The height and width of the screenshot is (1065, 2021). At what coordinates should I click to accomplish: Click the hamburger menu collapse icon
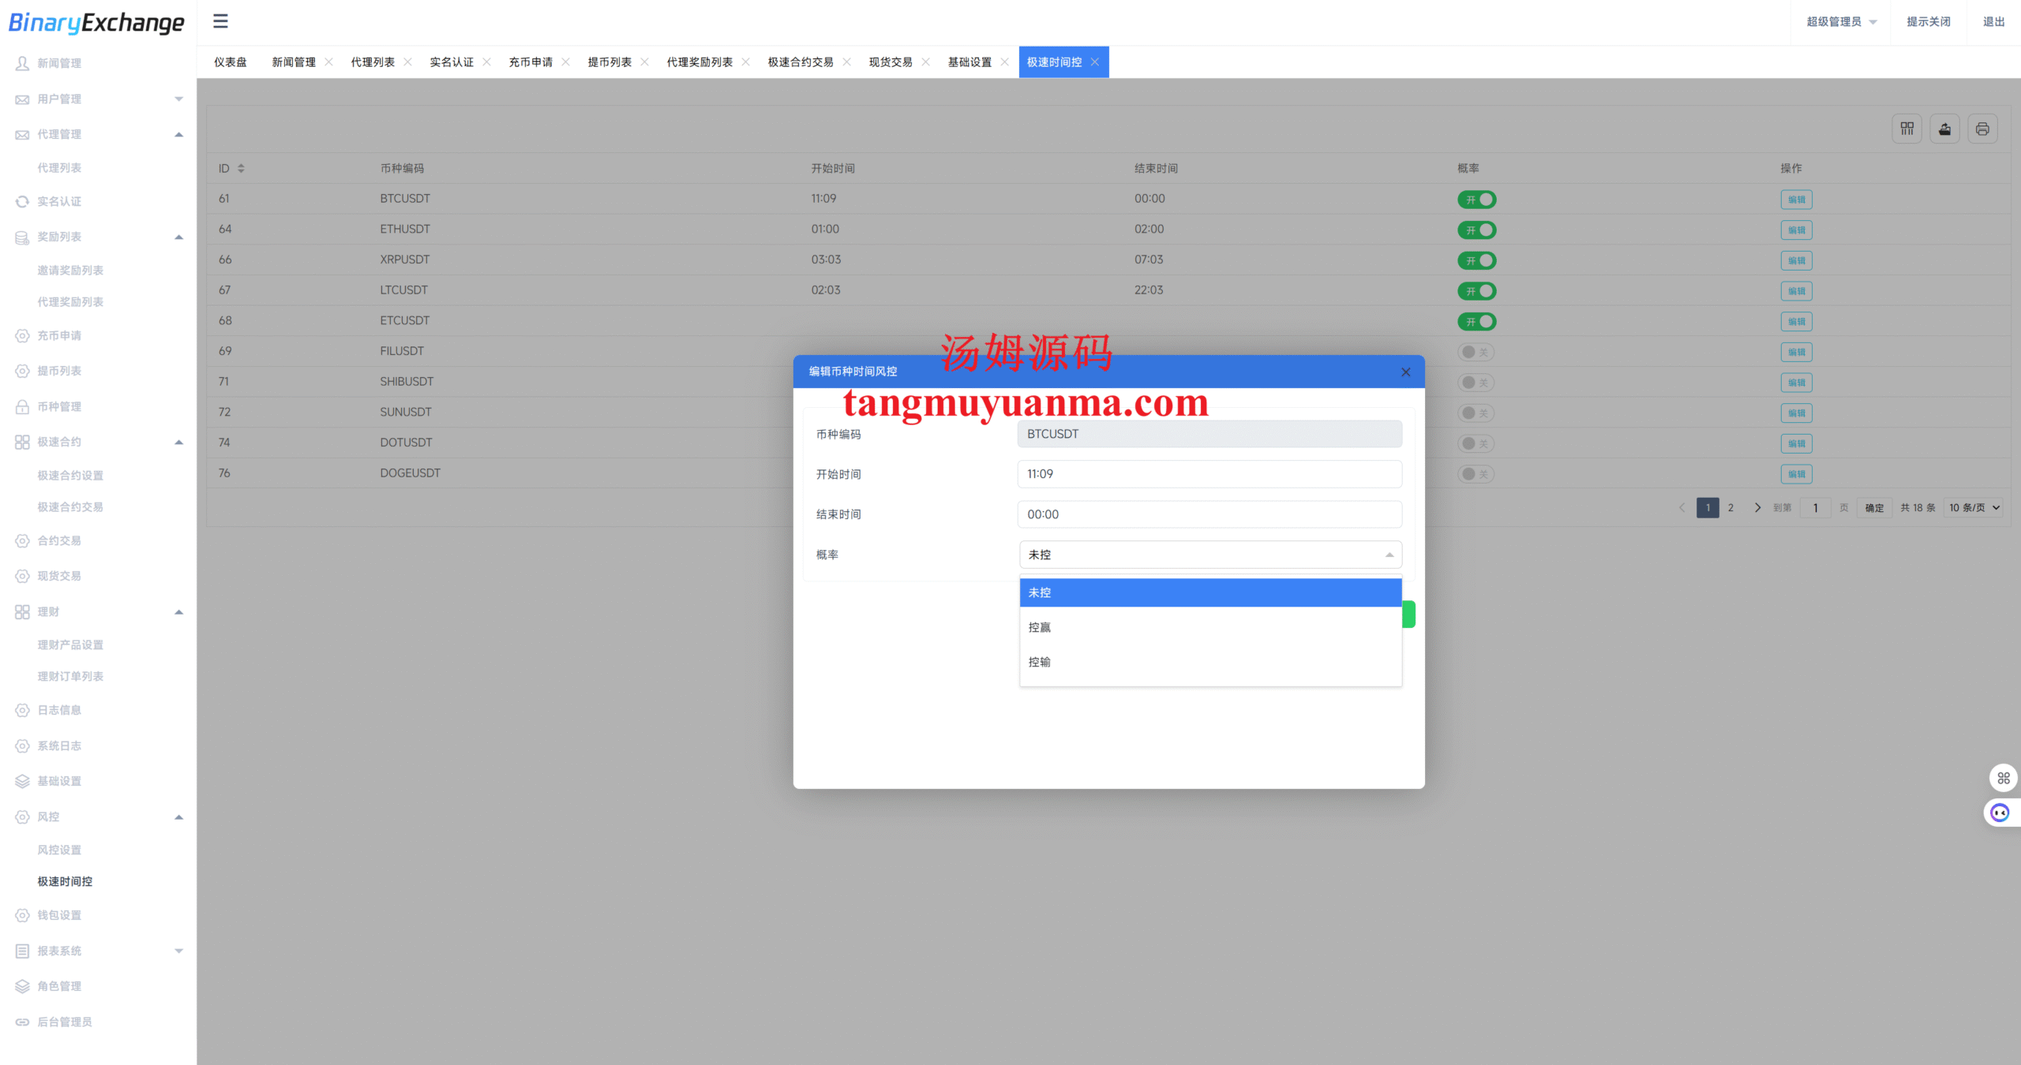[x=220, y=21]
